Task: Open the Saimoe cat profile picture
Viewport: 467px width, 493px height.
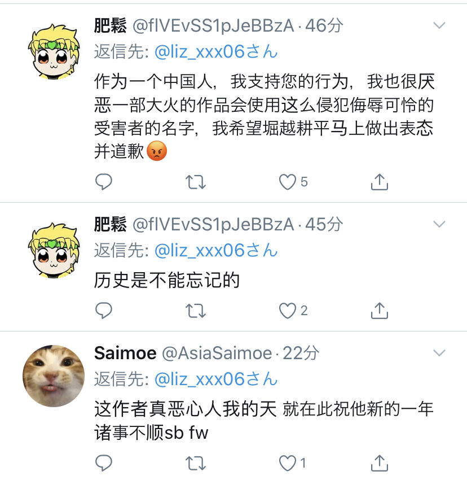Action: 54,376
